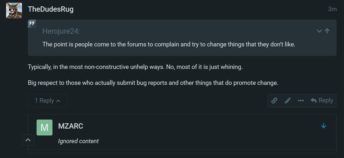Jump to quoted post via up arrow
The height and width of the screenshot is (158, 344).
[327, 31]
